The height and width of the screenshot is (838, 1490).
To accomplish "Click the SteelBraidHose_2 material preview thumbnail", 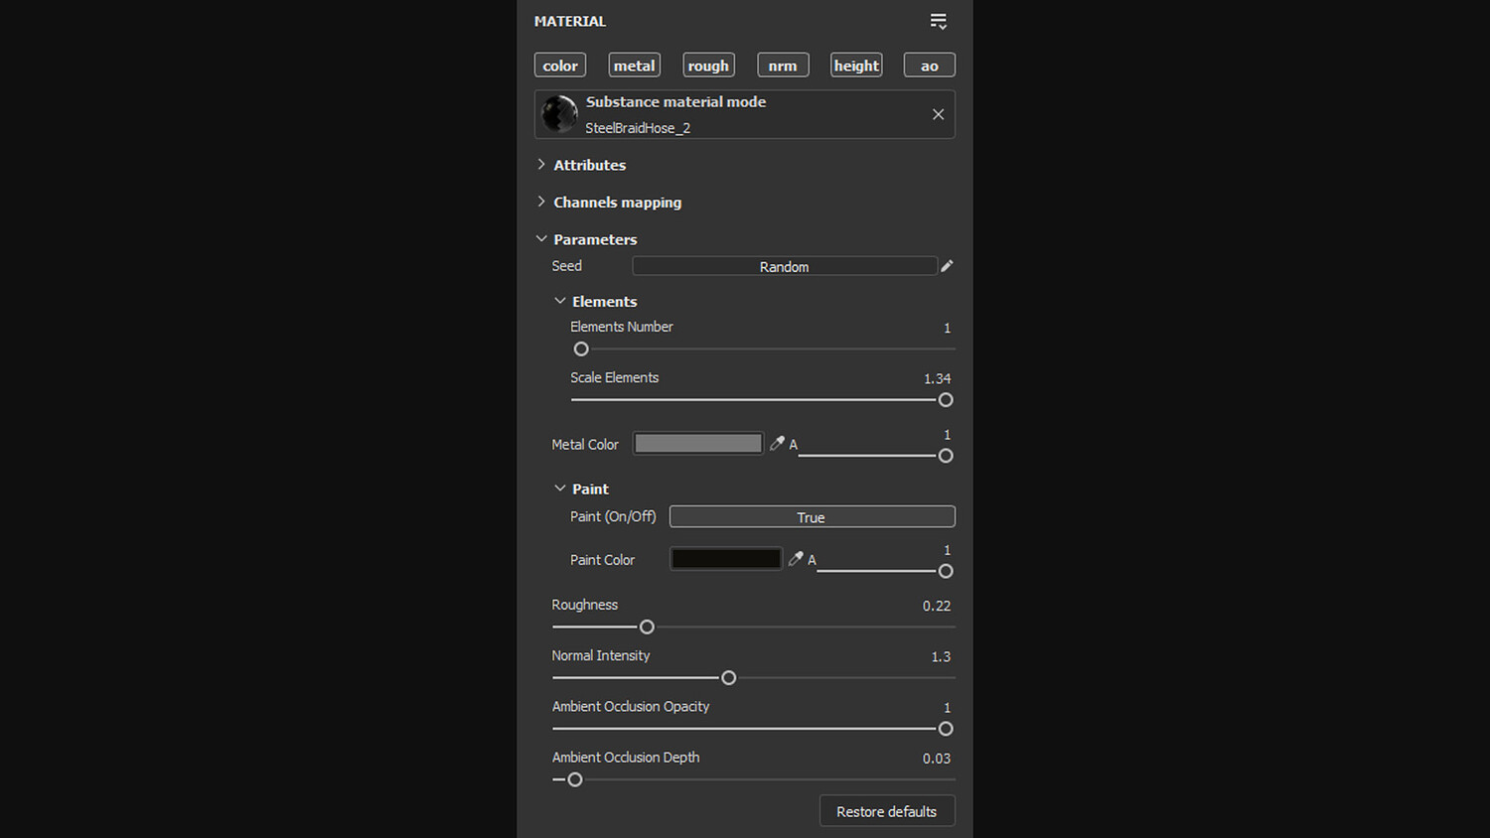I will point(559,114).
